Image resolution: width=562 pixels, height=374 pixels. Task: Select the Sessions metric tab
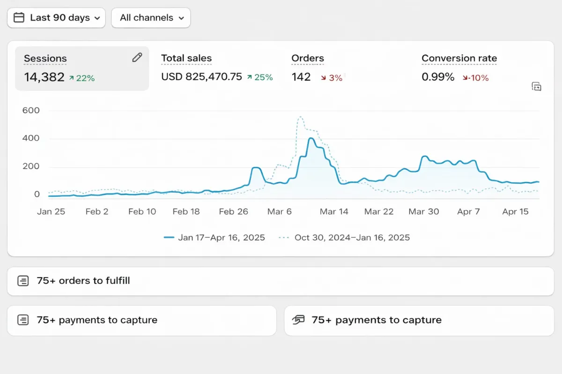click(45, 58)
